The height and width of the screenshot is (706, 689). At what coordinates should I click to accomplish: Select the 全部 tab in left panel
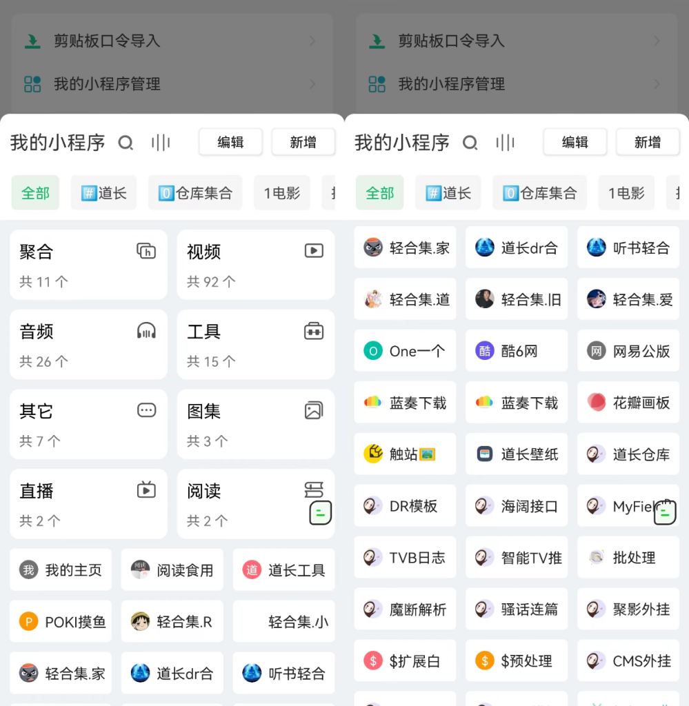tap(35, 193)
